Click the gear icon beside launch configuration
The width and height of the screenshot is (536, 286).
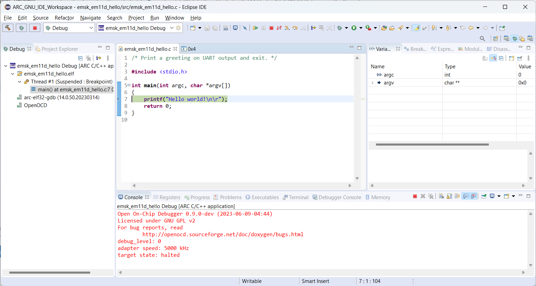point(178,28)
